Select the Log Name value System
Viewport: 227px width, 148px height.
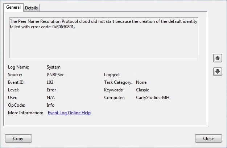coord(54,67)
